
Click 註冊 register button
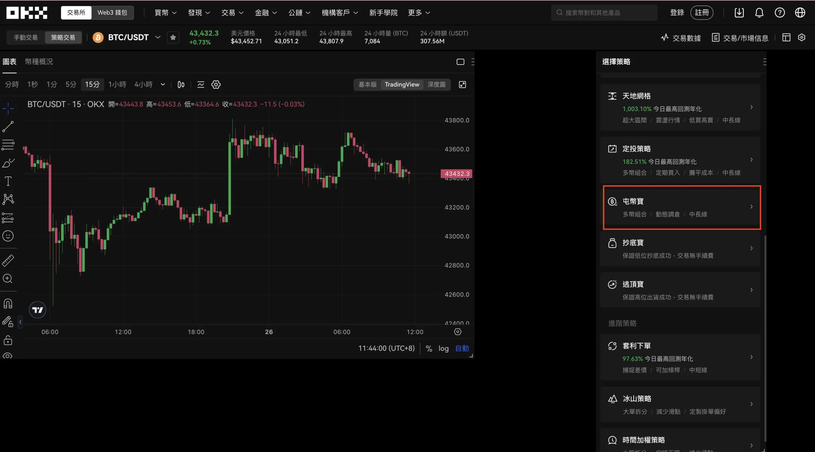[702, 13]
